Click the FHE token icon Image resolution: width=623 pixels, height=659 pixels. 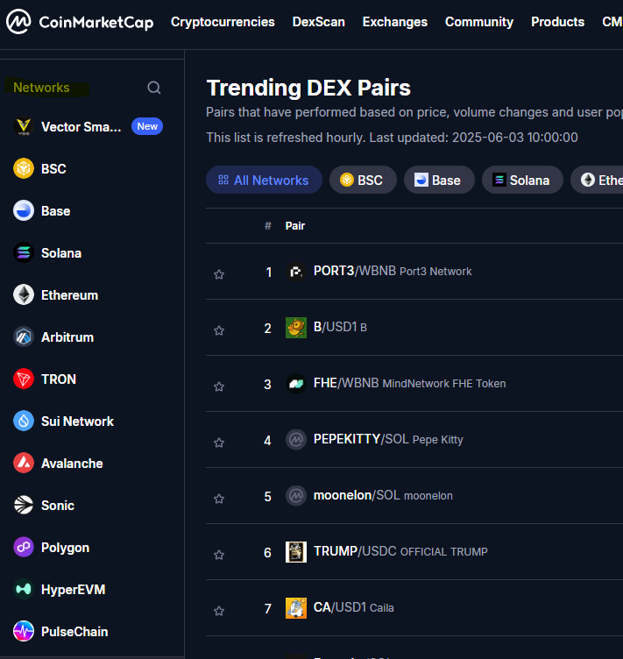pos(296,384)
